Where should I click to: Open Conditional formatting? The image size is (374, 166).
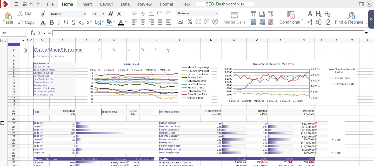click(290, 18)
